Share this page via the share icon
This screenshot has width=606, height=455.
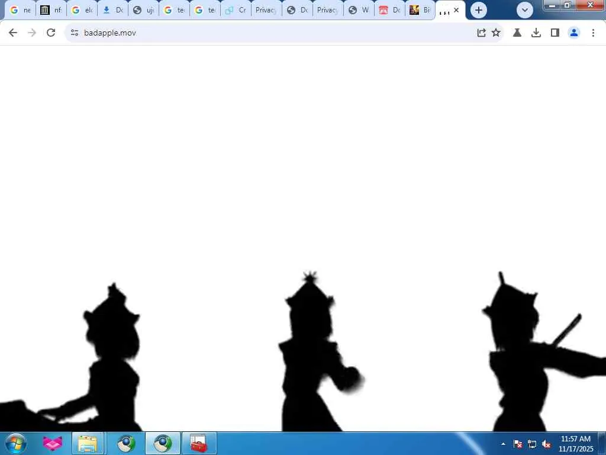pos(481,33)
